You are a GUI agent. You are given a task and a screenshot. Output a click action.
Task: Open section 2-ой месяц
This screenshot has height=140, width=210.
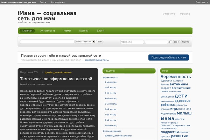(111, 87)
